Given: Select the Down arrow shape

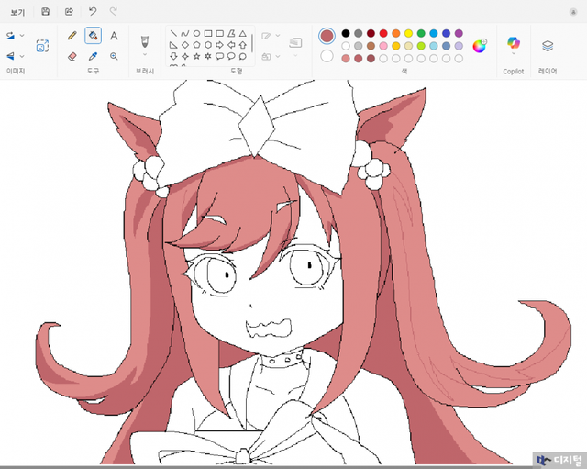Looking at the screenshot, I should (173, 57).
